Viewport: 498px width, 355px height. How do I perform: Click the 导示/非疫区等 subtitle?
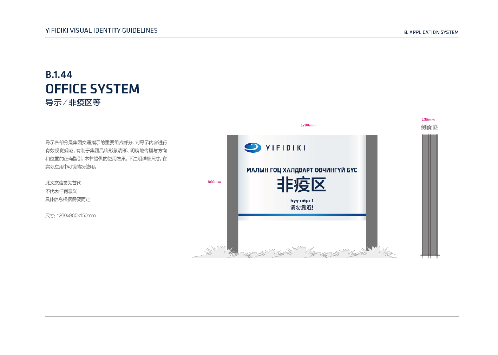pyautogui.click(x=73, y=103)
